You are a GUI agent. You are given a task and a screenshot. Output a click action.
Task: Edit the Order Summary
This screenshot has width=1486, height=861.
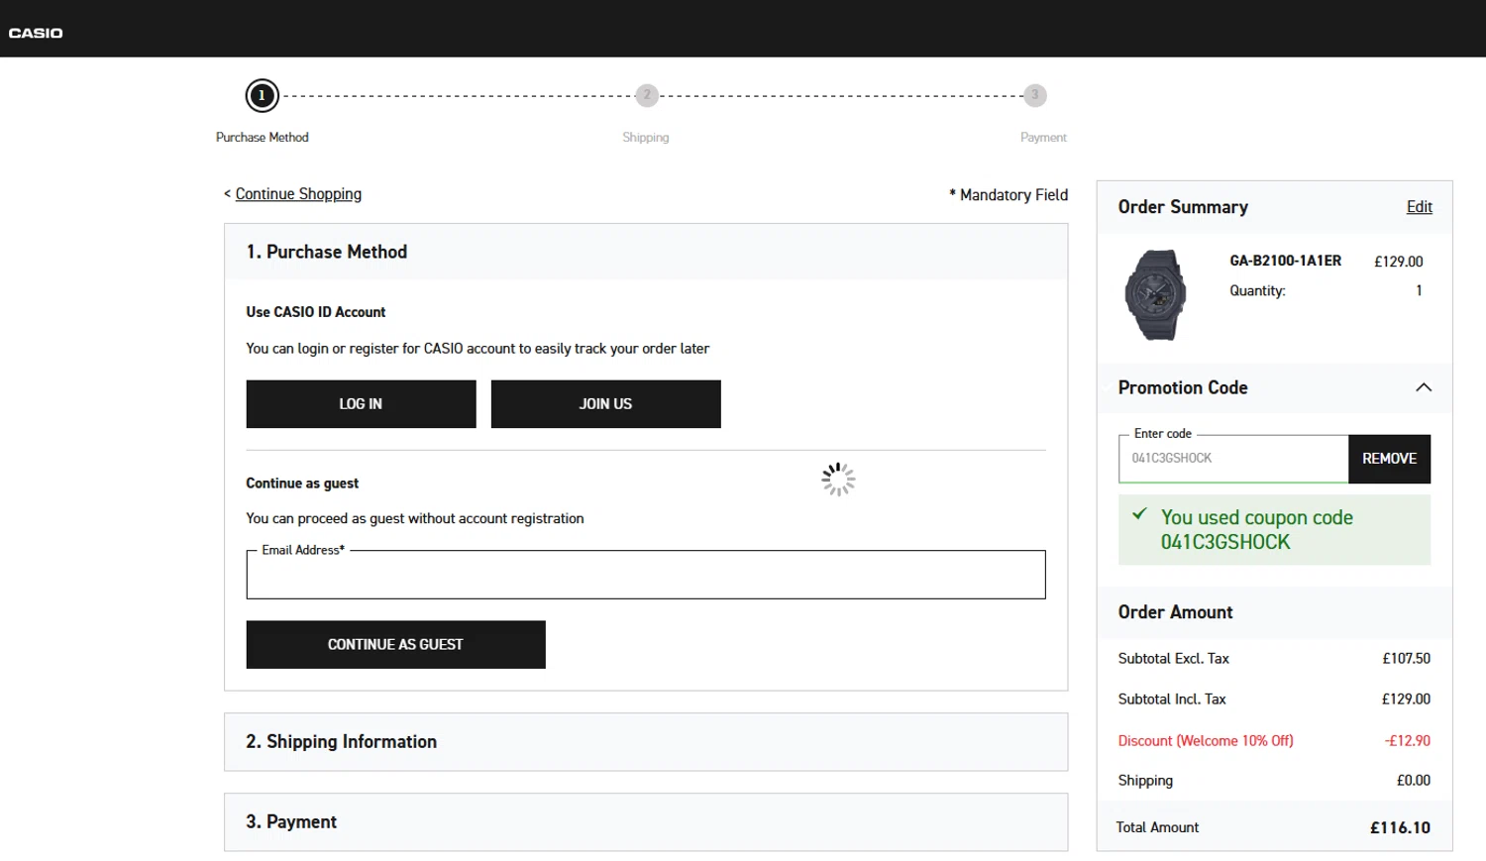click(x=1419, y=207)
